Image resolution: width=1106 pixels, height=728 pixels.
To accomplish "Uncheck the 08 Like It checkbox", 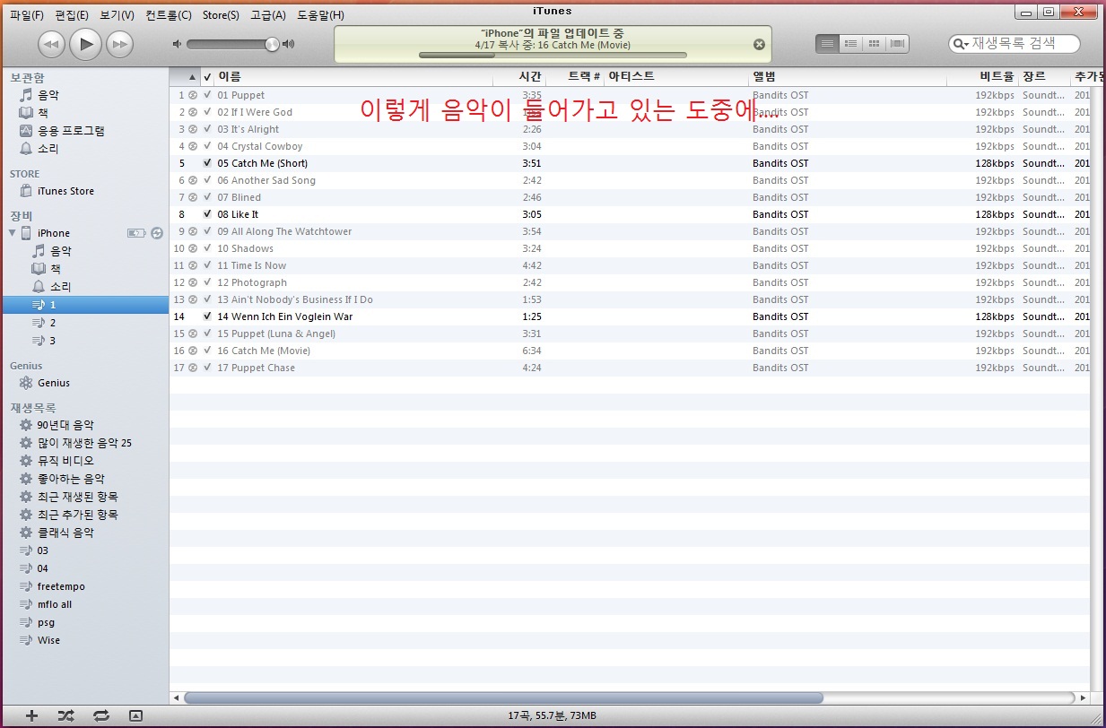I will point(207,214).
